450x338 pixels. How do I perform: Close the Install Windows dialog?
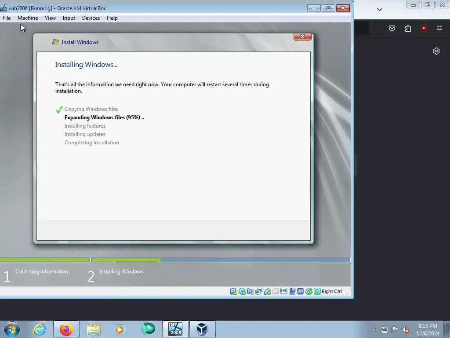pos(302,37)
